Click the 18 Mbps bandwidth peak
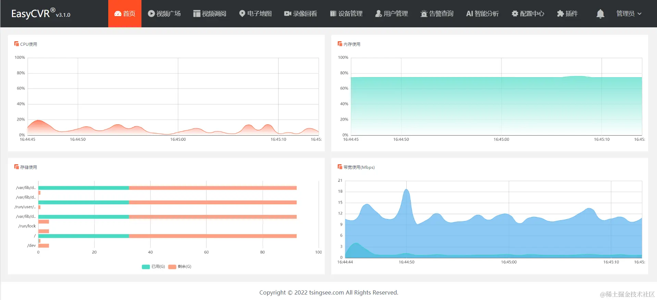The image size is (657, 300). click(x=406, y=190)
